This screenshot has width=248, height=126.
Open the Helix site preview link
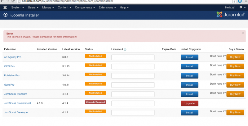tap(230, 7)
